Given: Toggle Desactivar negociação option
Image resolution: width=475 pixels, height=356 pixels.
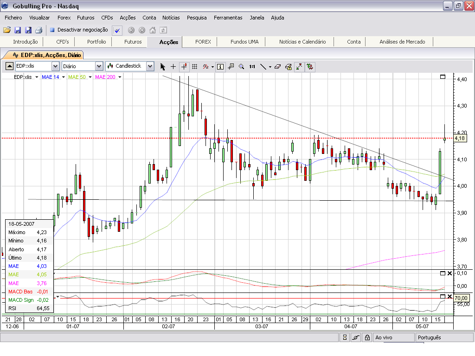Looking at the screenshot, I should click(79, 30).
